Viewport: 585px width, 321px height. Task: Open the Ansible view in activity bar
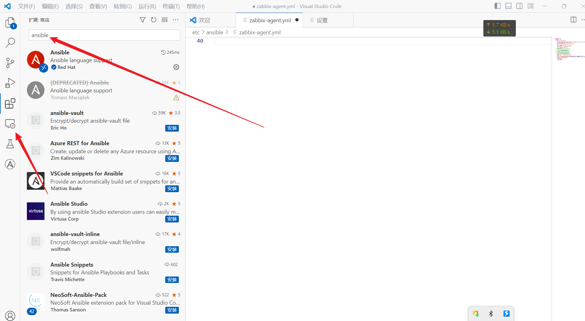[10, 164]
